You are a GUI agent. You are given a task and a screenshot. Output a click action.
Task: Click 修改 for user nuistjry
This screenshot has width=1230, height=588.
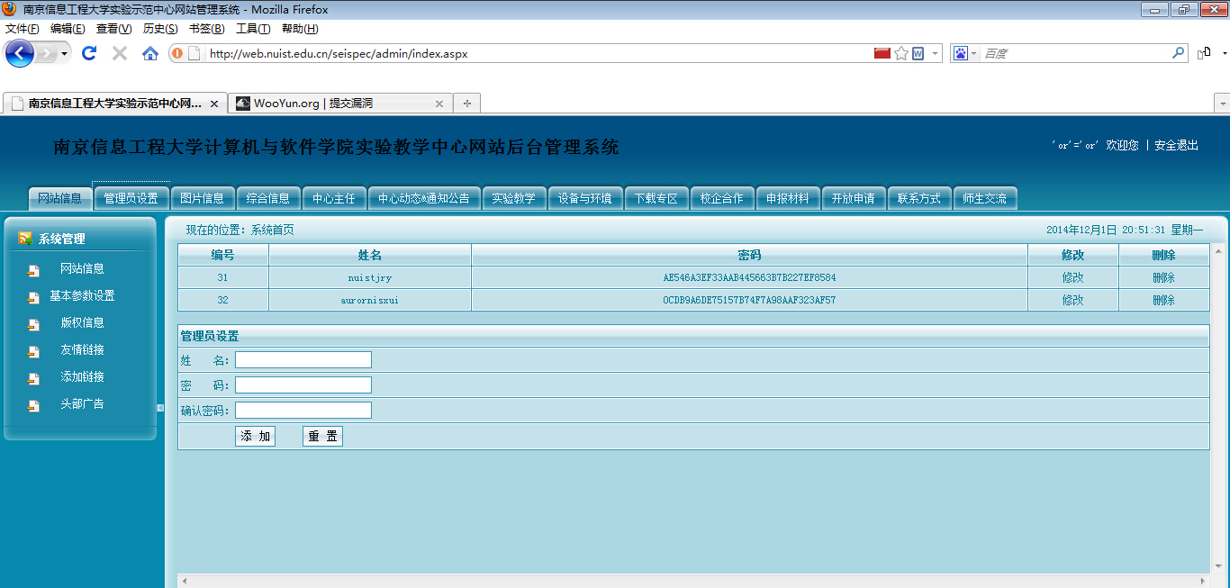pos(1072,277)
